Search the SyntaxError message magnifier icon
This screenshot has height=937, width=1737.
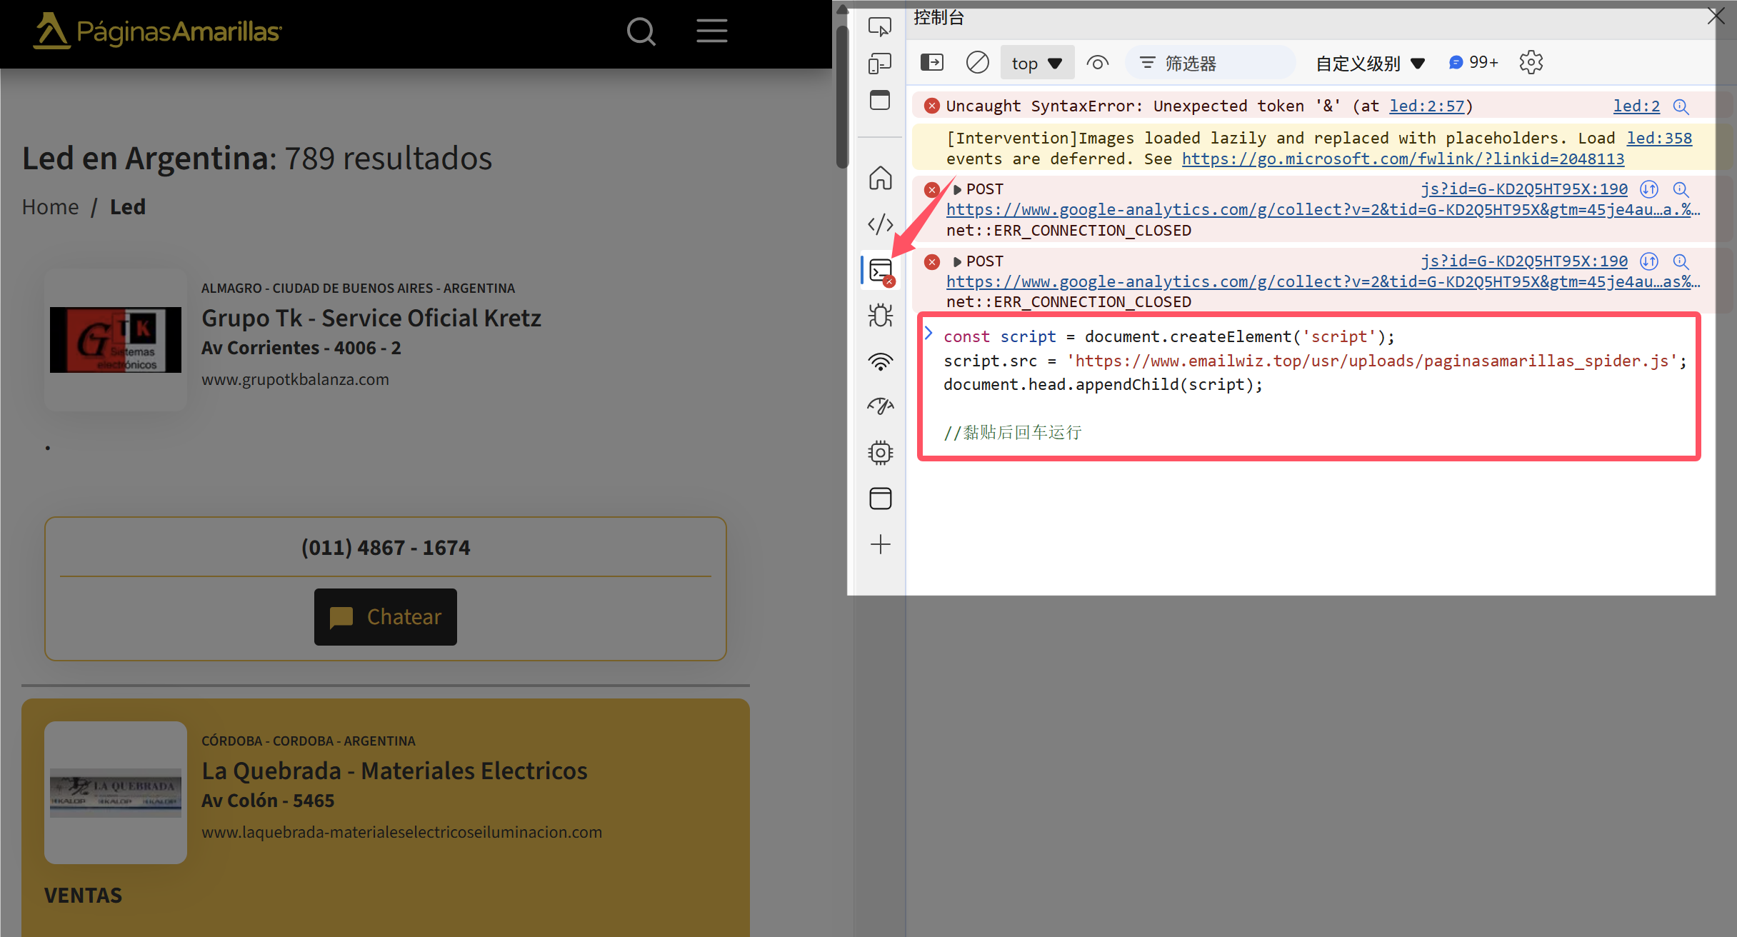coord(1681,106)
